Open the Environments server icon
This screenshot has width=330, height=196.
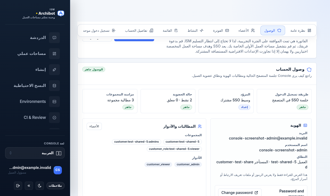[x=54, y=102]
